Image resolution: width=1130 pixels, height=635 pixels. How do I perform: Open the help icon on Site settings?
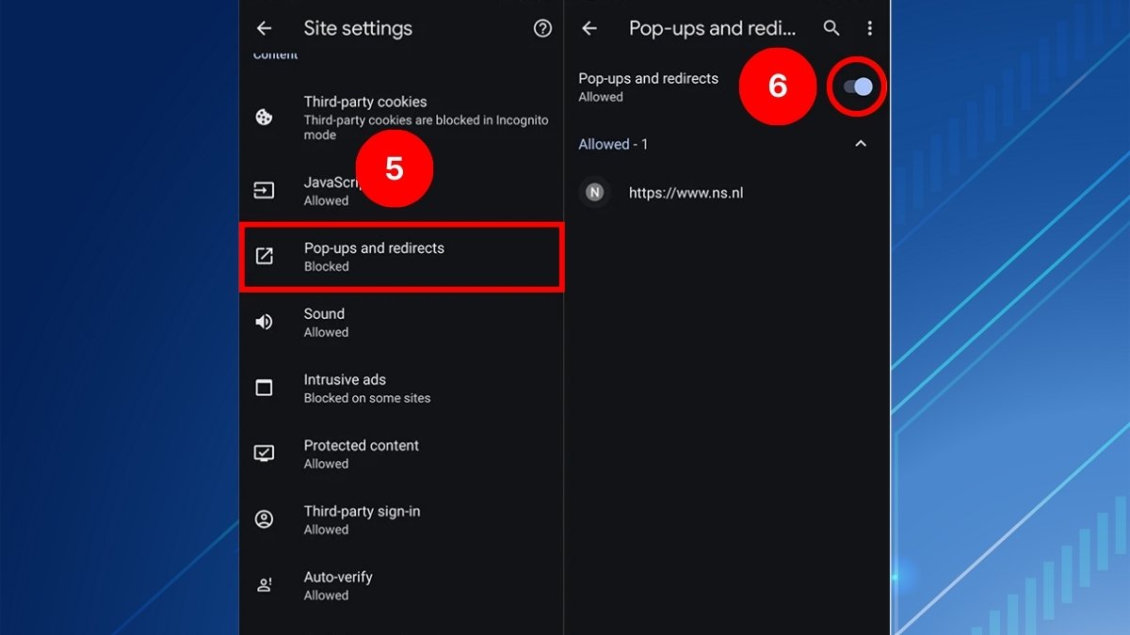click(x=542, y=28)
